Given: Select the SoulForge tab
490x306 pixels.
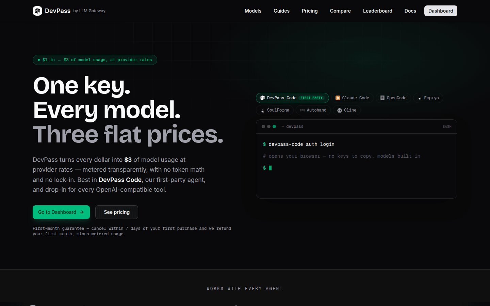Looking at the screenshot, I should tap(275, 110).
